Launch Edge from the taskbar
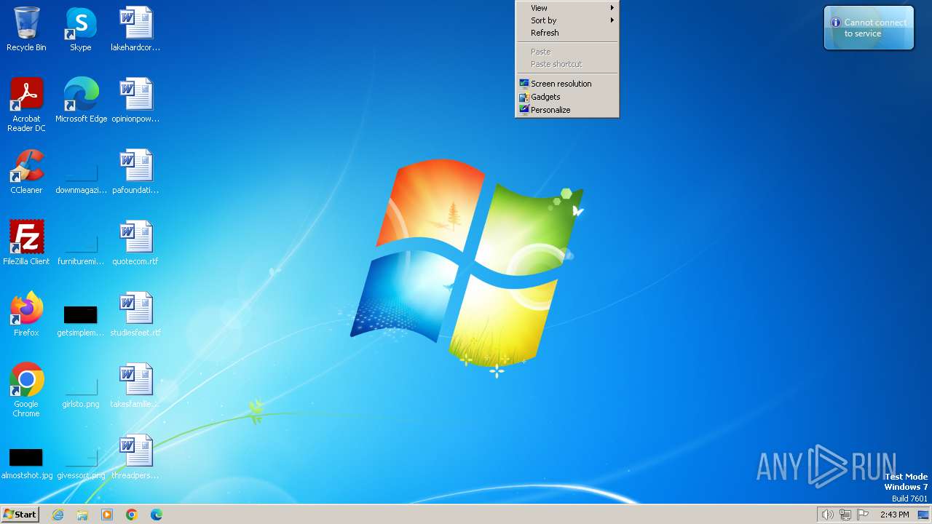 pos(157,515)
